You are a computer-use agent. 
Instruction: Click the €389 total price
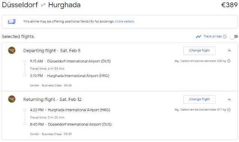coord(229,5)
